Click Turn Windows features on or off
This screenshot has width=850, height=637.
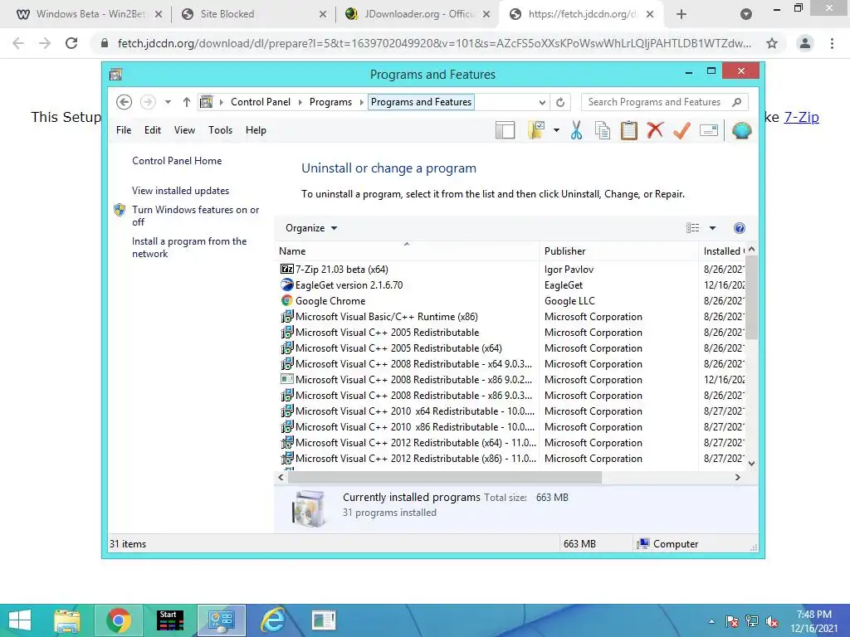tap(195, 216)
